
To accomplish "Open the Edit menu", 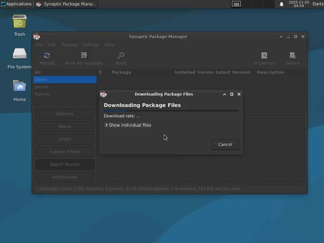I will (52, 45).
